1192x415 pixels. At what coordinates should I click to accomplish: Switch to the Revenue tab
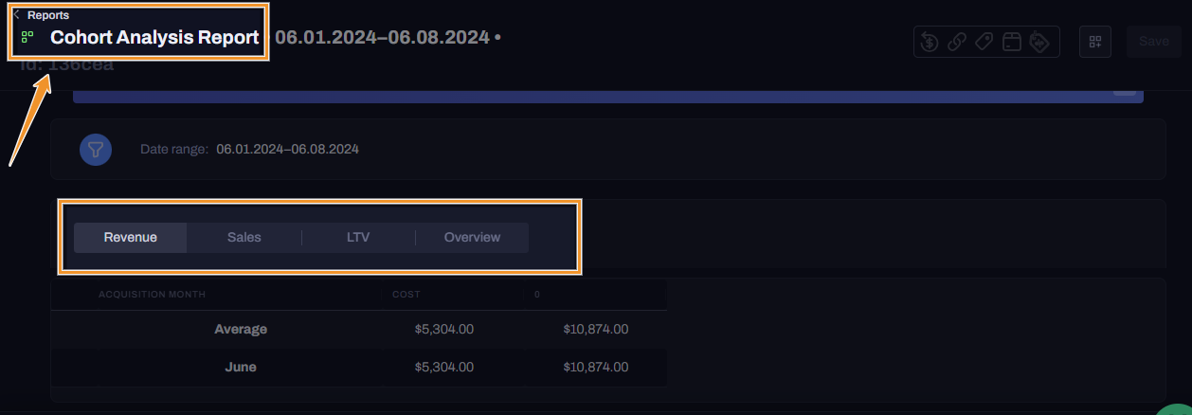click(x=131, y=238)
